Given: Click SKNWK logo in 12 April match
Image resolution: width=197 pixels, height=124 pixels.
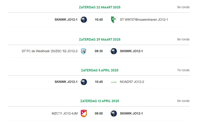Looking at the screenshot, I should tap(114, 113).
